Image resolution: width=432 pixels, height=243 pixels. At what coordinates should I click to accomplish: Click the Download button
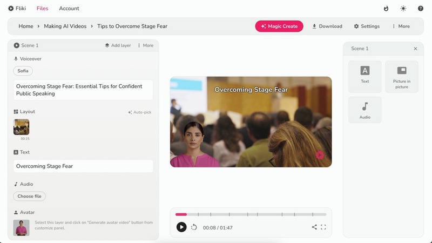(327, 26)
